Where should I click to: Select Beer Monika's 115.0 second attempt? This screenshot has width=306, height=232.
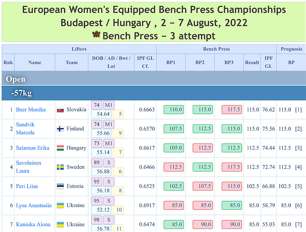pos(203,110)
